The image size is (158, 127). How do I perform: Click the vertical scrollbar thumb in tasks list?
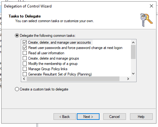click(x=133, y=52)
